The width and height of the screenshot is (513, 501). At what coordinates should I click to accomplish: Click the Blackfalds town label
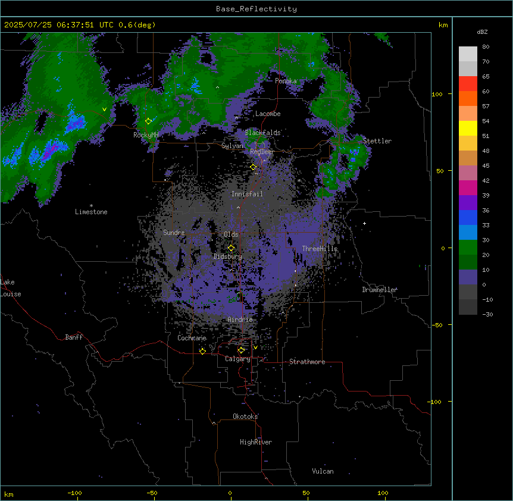coord(262,133)
